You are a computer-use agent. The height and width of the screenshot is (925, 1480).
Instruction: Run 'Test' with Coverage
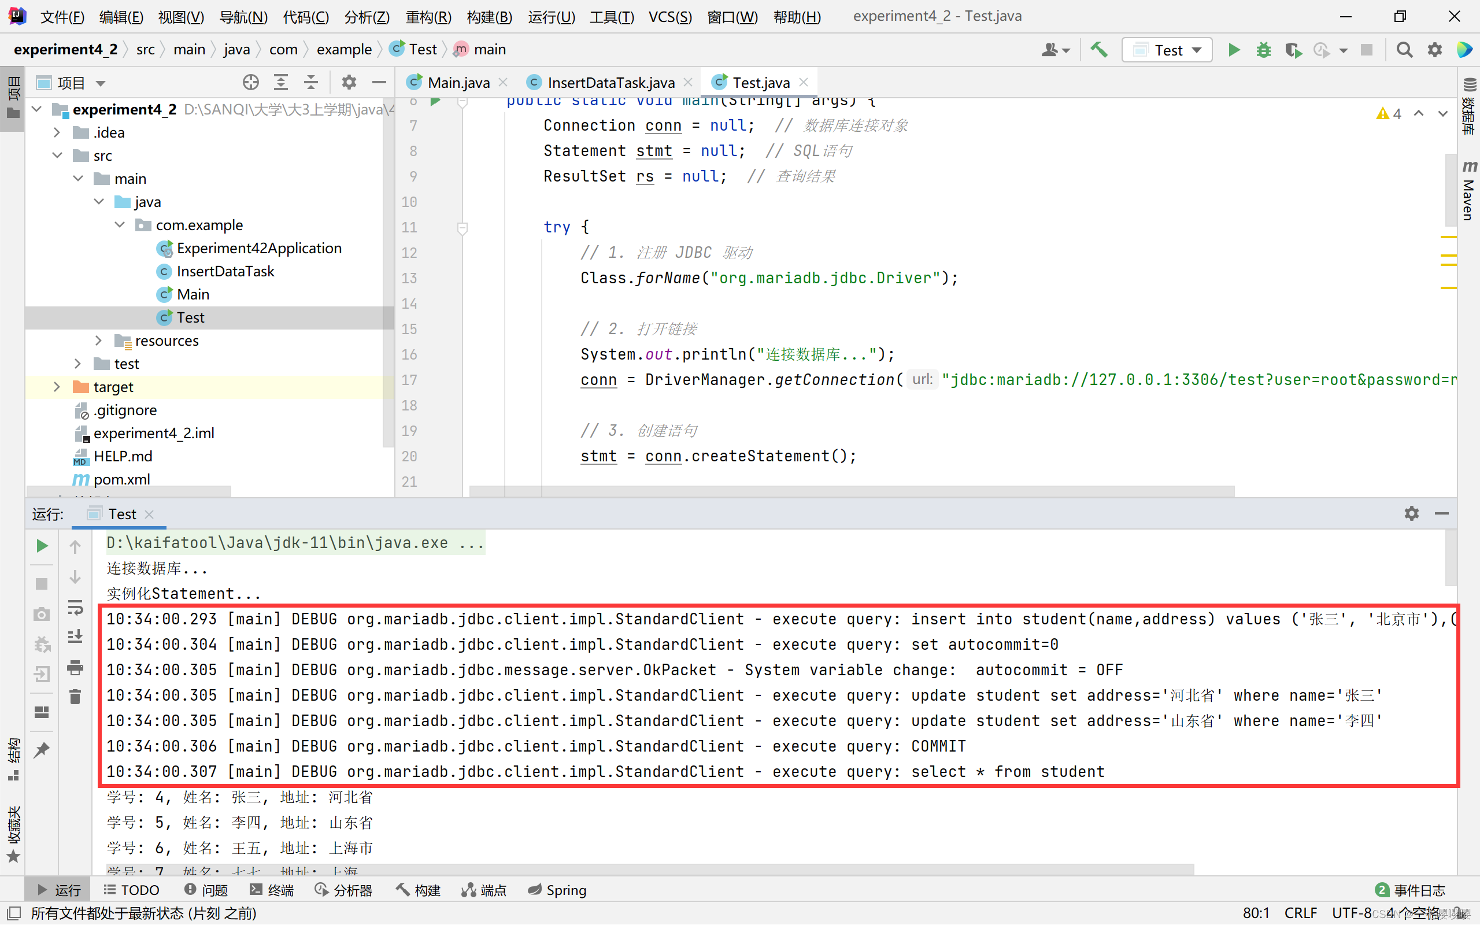pyautogui.click(x=1292, y=50)
